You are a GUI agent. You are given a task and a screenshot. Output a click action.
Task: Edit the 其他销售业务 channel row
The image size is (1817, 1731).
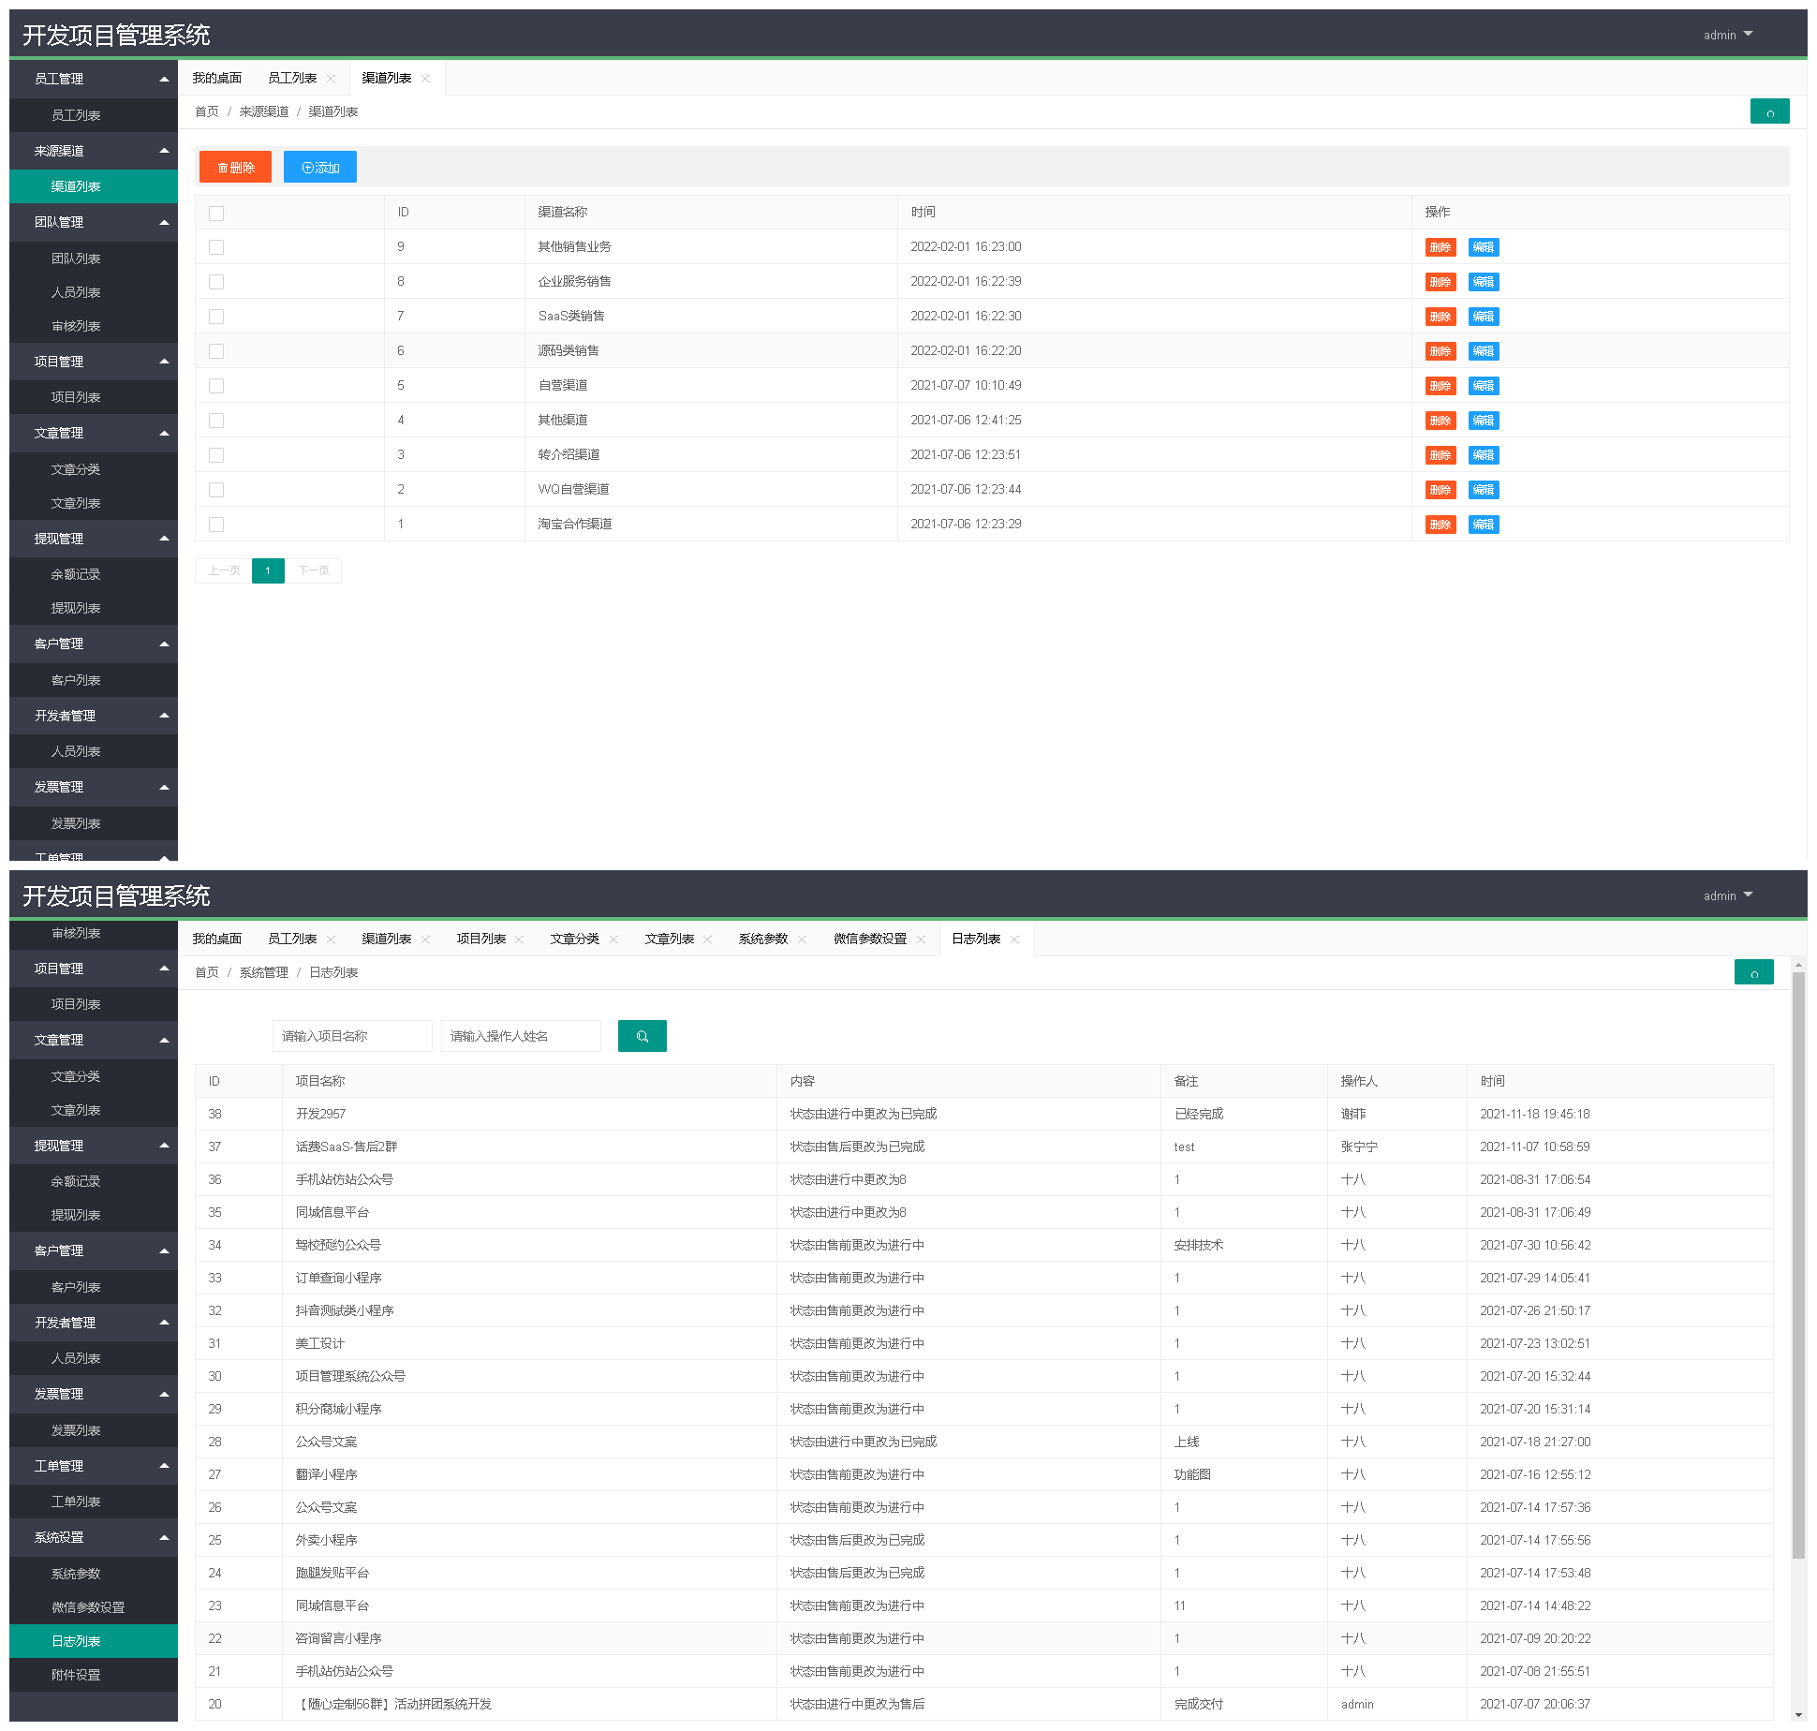pyautogui.click(x=1484, y=247)
